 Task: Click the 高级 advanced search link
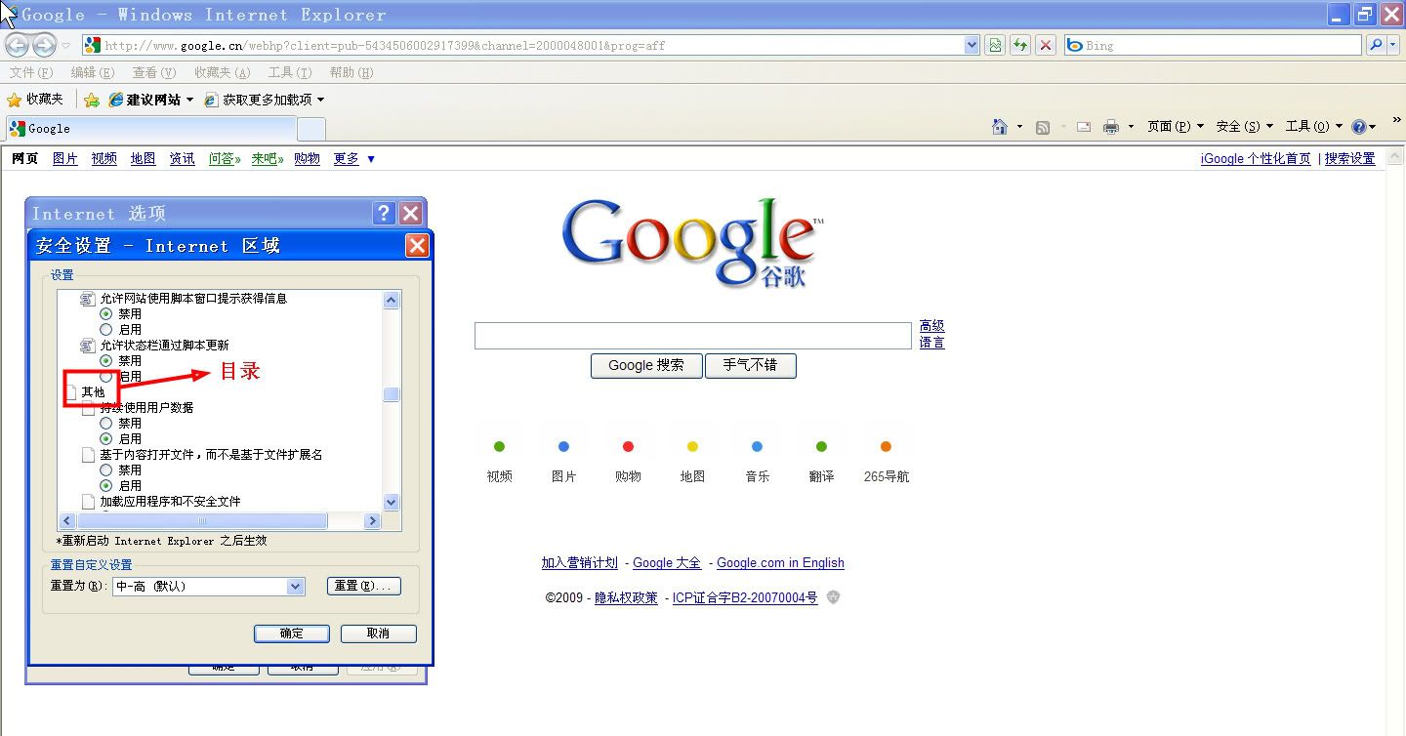932,326
